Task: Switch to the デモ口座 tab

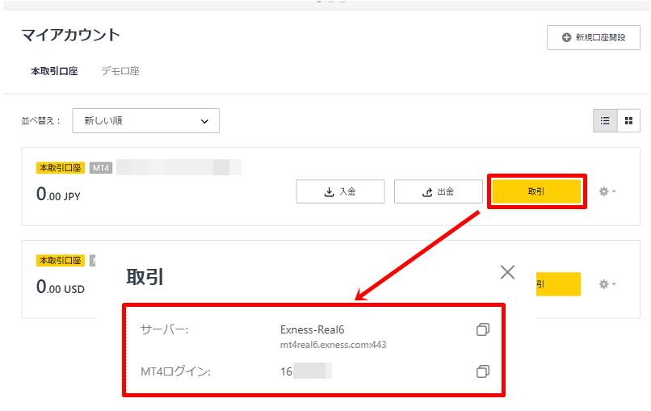Action: (x=120, y=71)
